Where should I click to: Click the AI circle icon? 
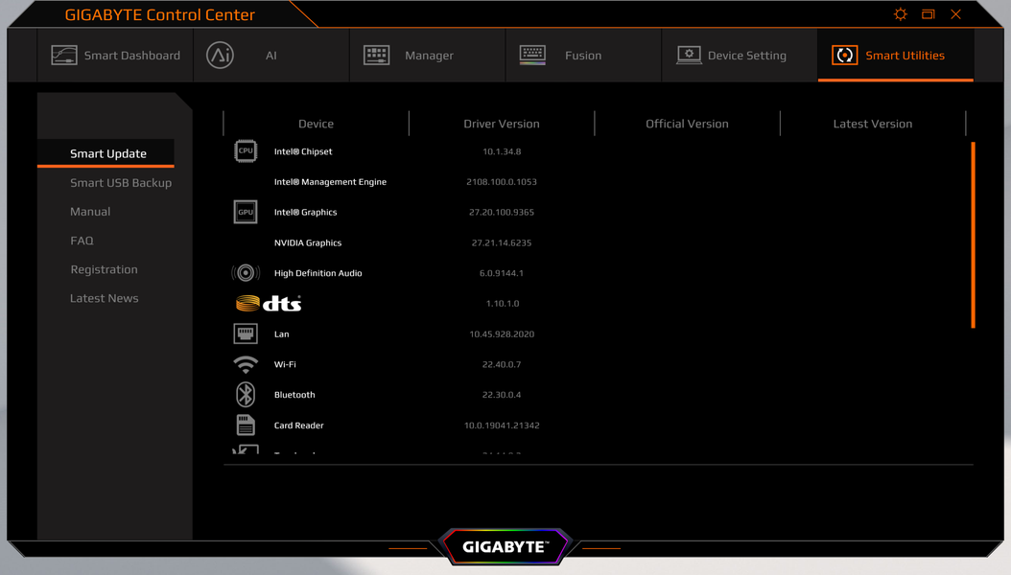(220, 56)
